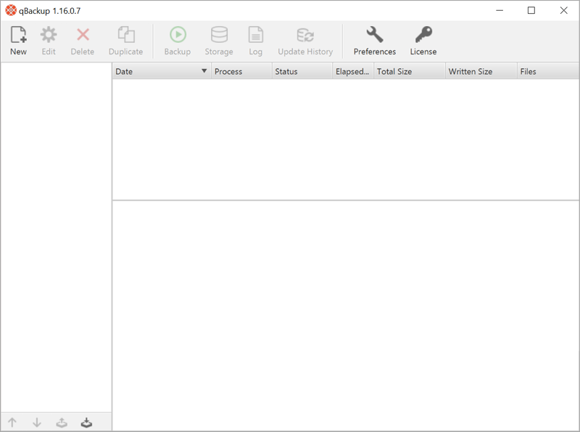The height and width of the screenshot is (432, 580).
Task: Click the Update History toolbar icon
Action: 305,35
